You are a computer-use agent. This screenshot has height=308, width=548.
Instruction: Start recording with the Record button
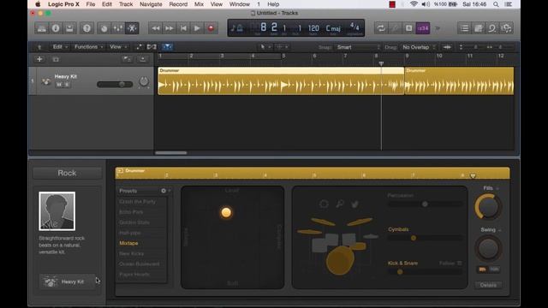pos(211,28)
